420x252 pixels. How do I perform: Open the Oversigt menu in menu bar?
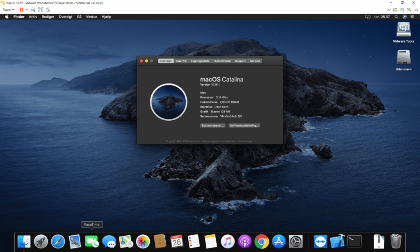(x=65, y=17)
